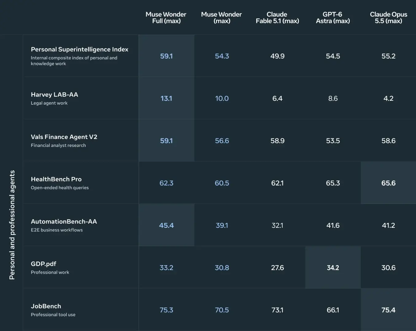Select the highlighted 34.2 GDP.pdf score
The width and height of the screenshot is (416, 331).
[x=333, y=268]
